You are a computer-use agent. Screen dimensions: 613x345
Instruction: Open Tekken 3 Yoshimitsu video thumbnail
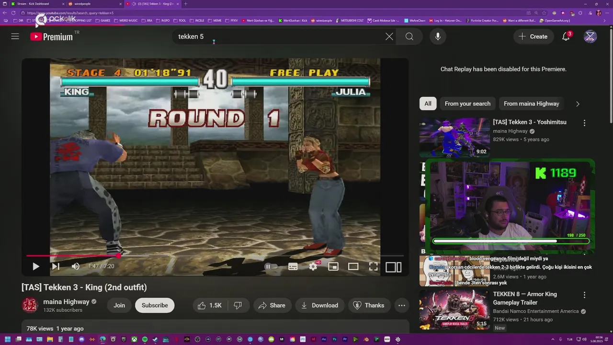tap(454, 138)
